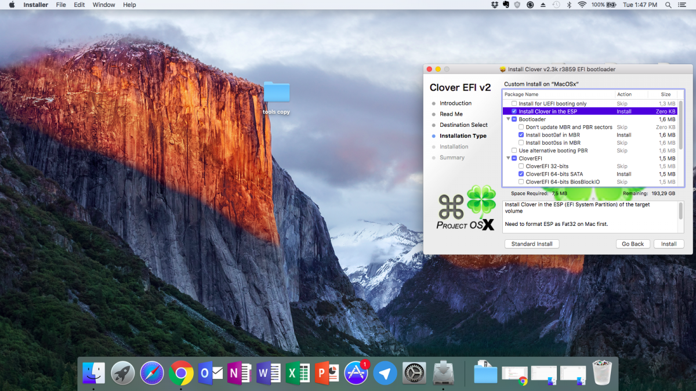Viewport: 696px width, 391px height.
Task: Open the Trash in the dock
Action: 602,372
